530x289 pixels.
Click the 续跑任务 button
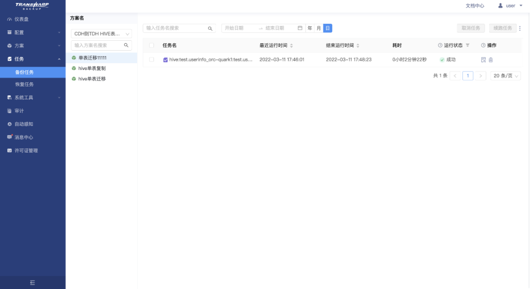point(503,28)
